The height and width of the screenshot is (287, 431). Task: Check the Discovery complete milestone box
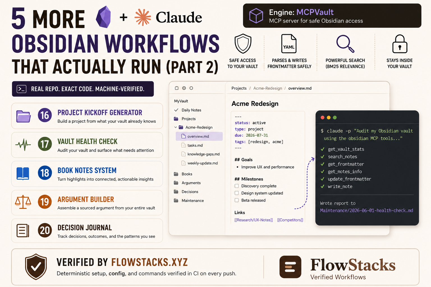(237, 186)
